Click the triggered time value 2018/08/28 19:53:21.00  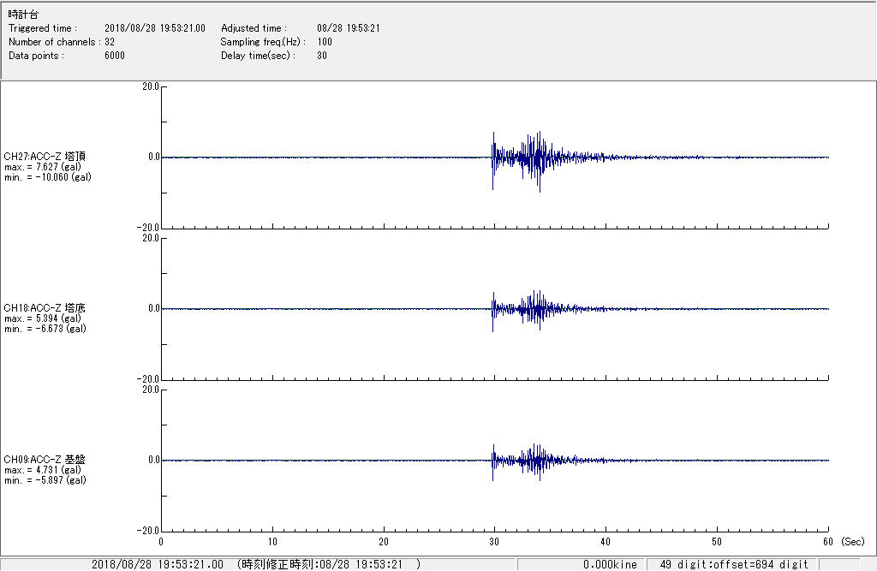point(161,28)
